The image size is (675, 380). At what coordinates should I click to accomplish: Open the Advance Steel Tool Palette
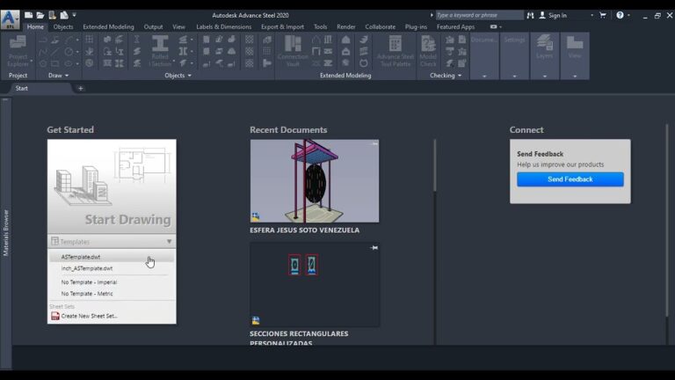[x=396, y=51]
